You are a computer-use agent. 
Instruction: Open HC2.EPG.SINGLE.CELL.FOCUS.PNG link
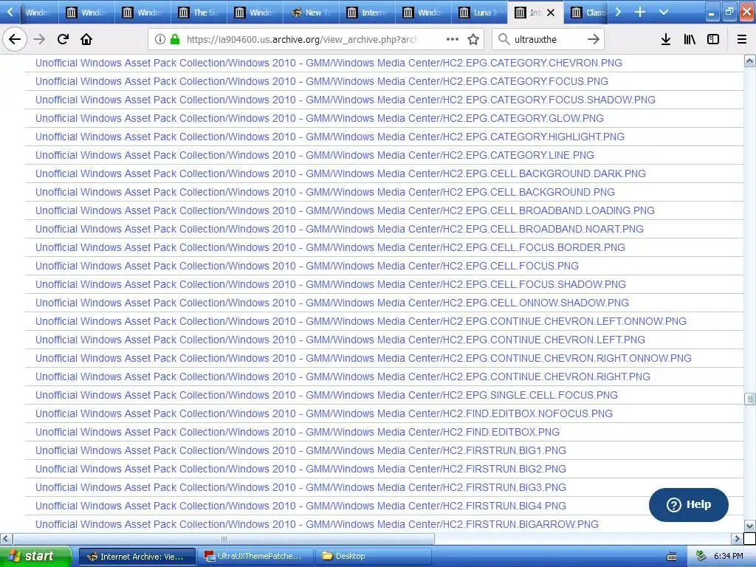pyautogui.click(x=326, y=396)
